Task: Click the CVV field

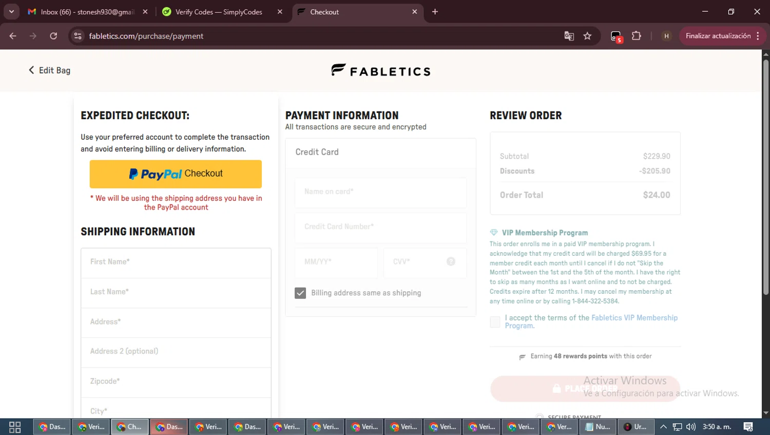Action: tap(425, 263)
